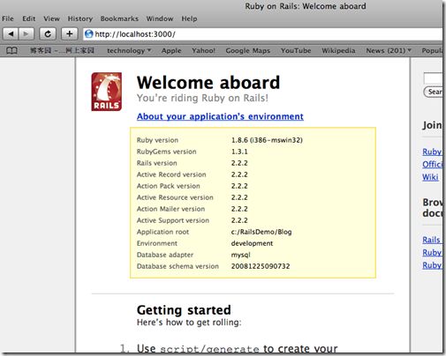Click the Action Mailer version label
The height and width of the screenshot is (356, 446).
click(170, 209)
